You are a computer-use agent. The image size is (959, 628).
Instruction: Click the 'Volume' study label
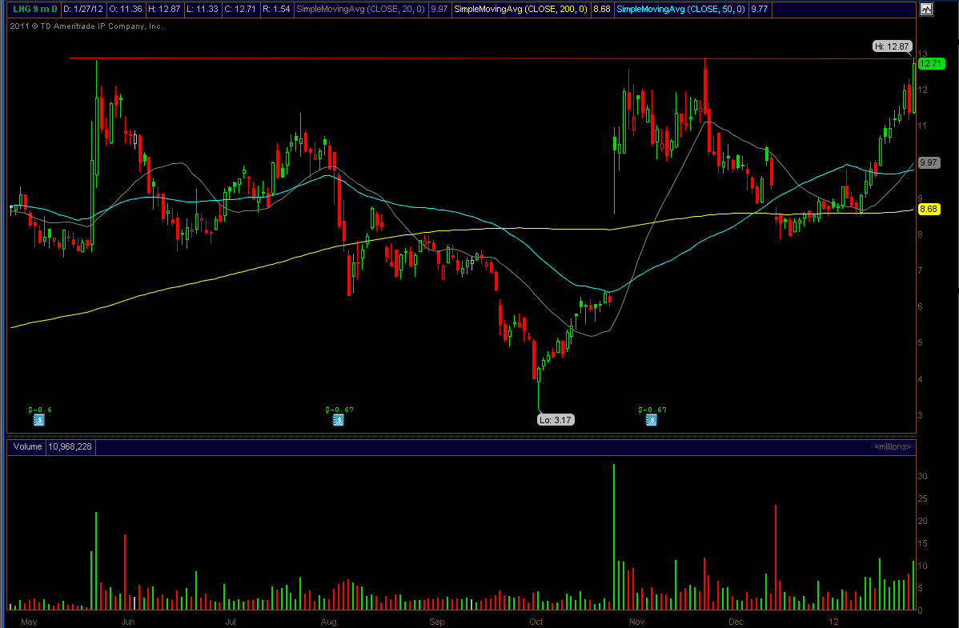click(x=27, y=447)
